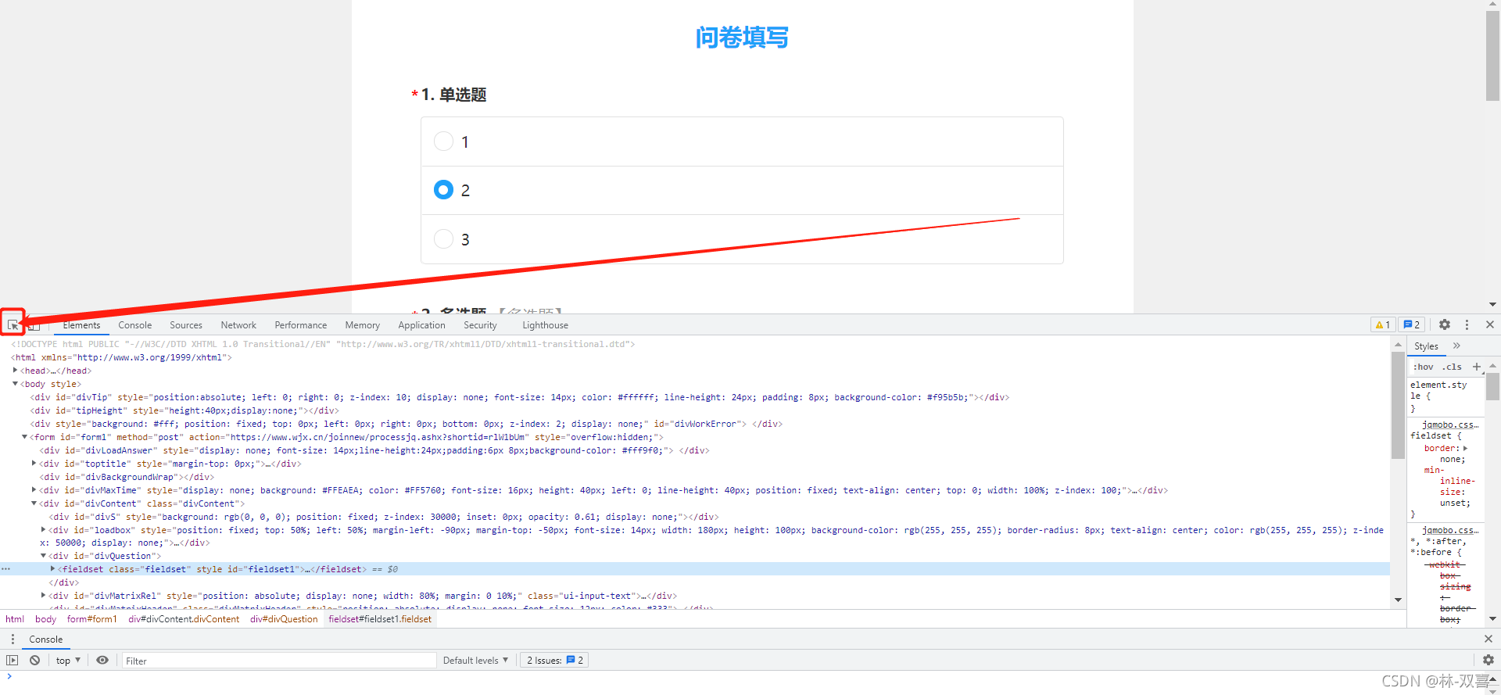Collapse the body element node
The width and height of the screenshot is (1501, 695).
15,384
